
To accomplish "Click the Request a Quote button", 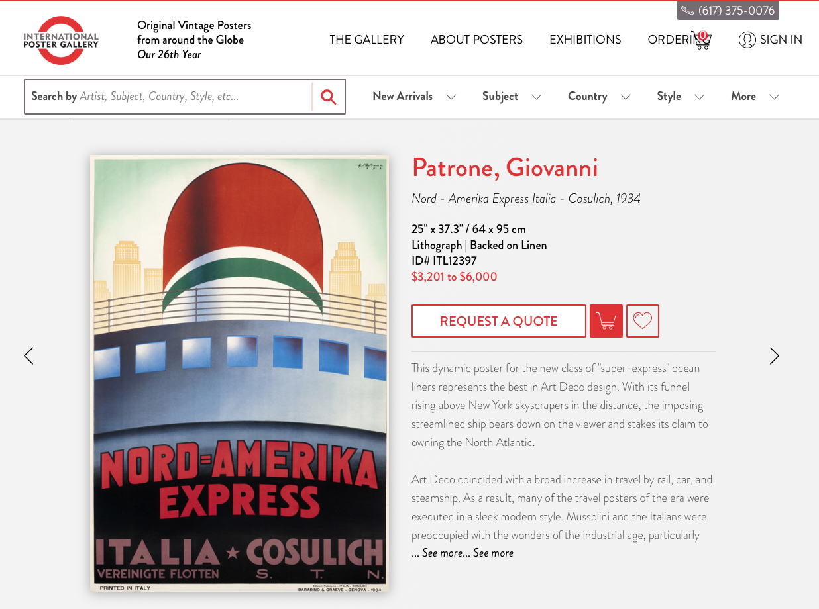I will [499, 321].
